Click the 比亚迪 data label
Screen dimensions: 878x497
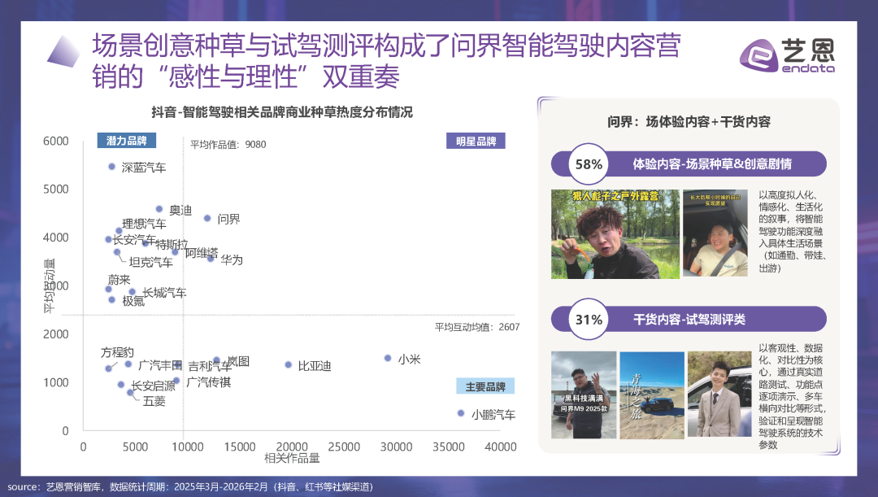coord(314,366)
